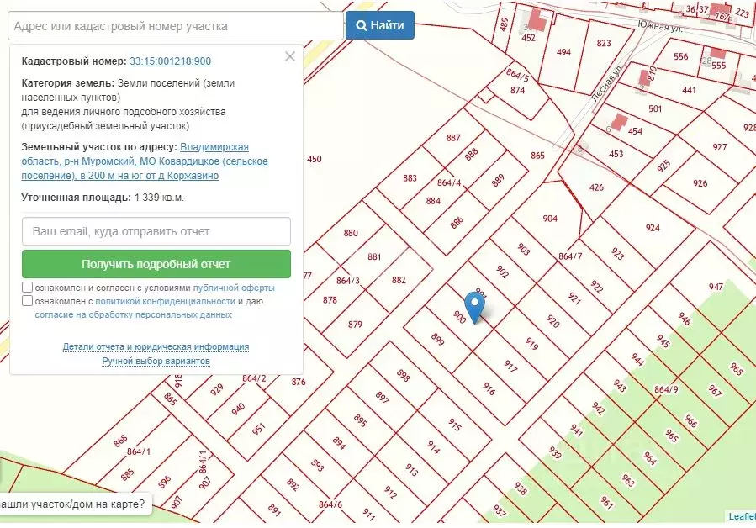Open Детали отчета и юридическая информация
The height and width of the screenshot is (528, 756).
point(156,346)
